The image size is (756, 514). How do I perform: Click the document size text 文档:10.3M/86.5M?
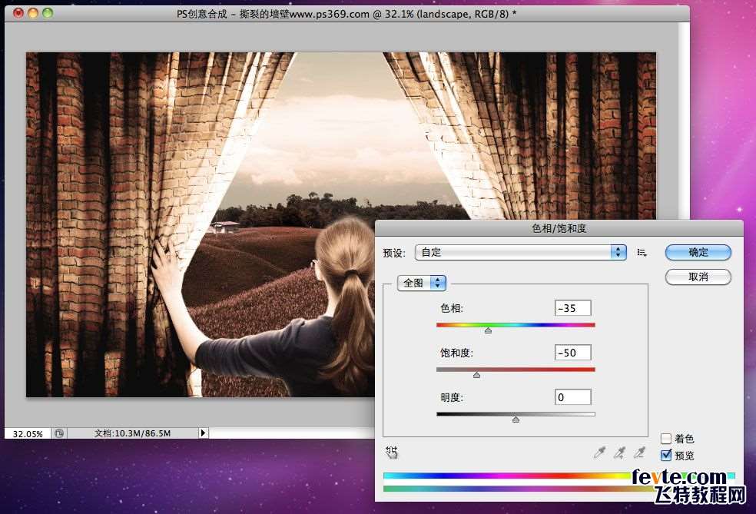132,433
